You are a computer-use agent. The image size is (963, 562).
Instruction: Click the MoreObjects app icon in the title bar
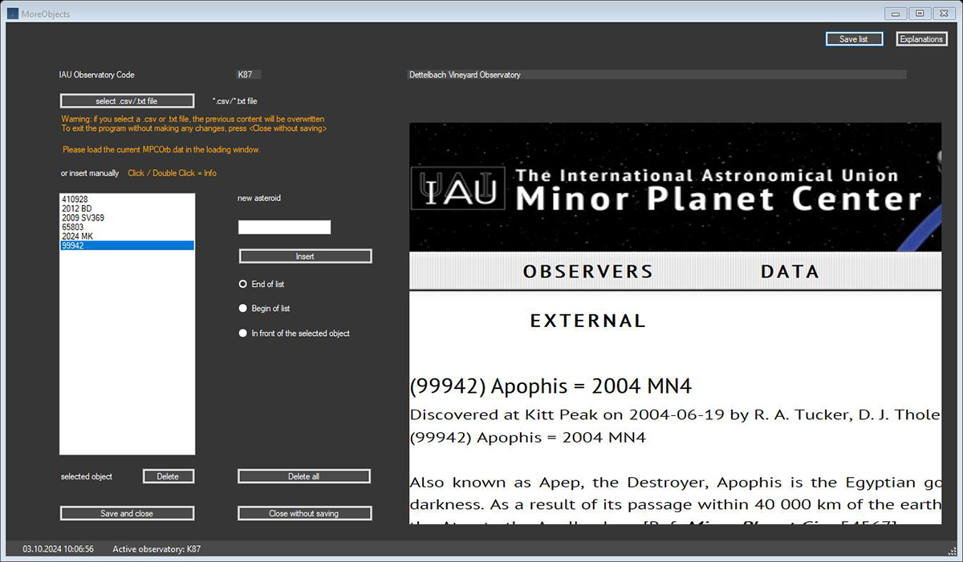12,13
